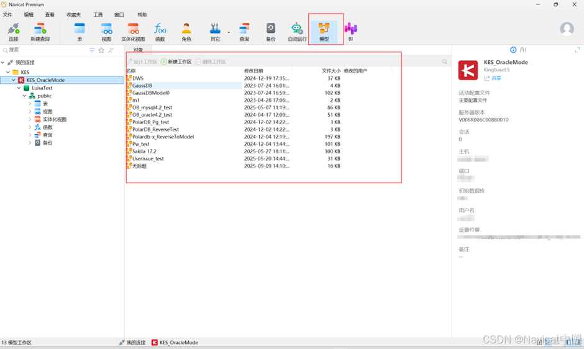
Task: Click the expand icon of the info panel
Action: (x=577, y=50)
